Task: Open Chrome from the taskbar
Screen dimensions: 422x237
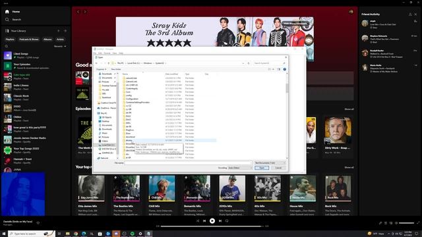Action: pyautogui.click(x=76, y=234)
